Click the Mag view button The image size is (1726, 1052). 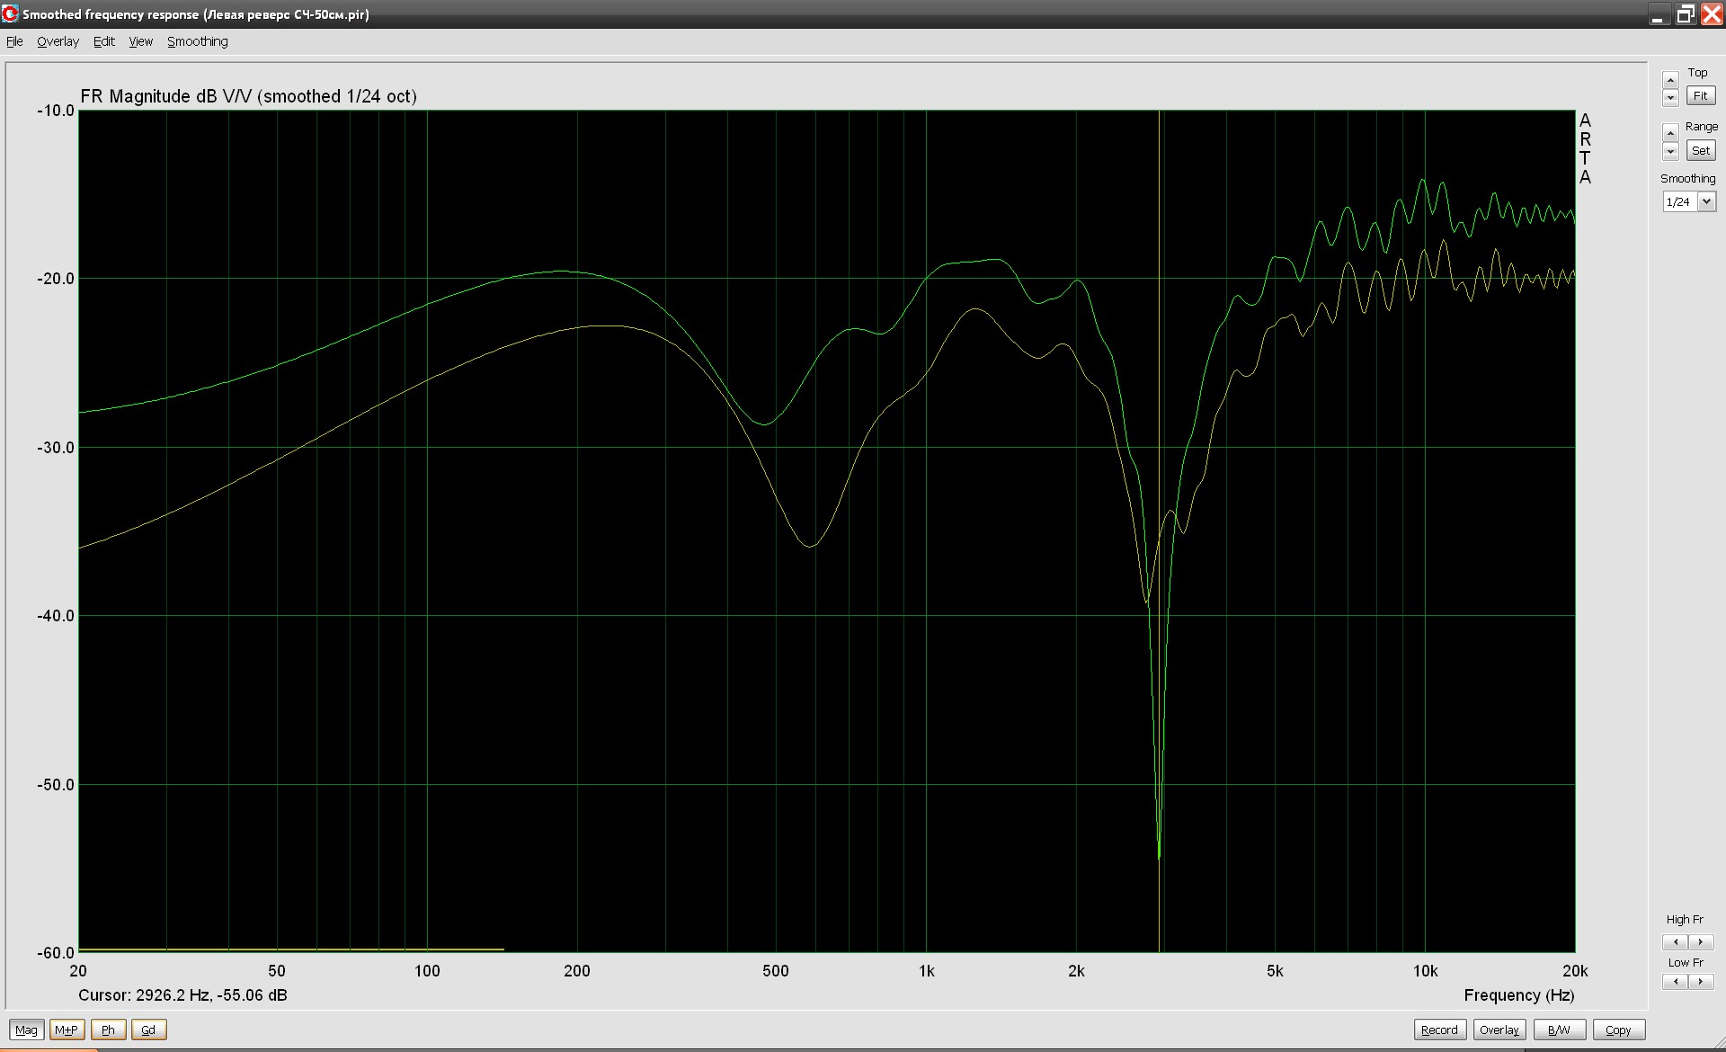(x=26, y=1030)
